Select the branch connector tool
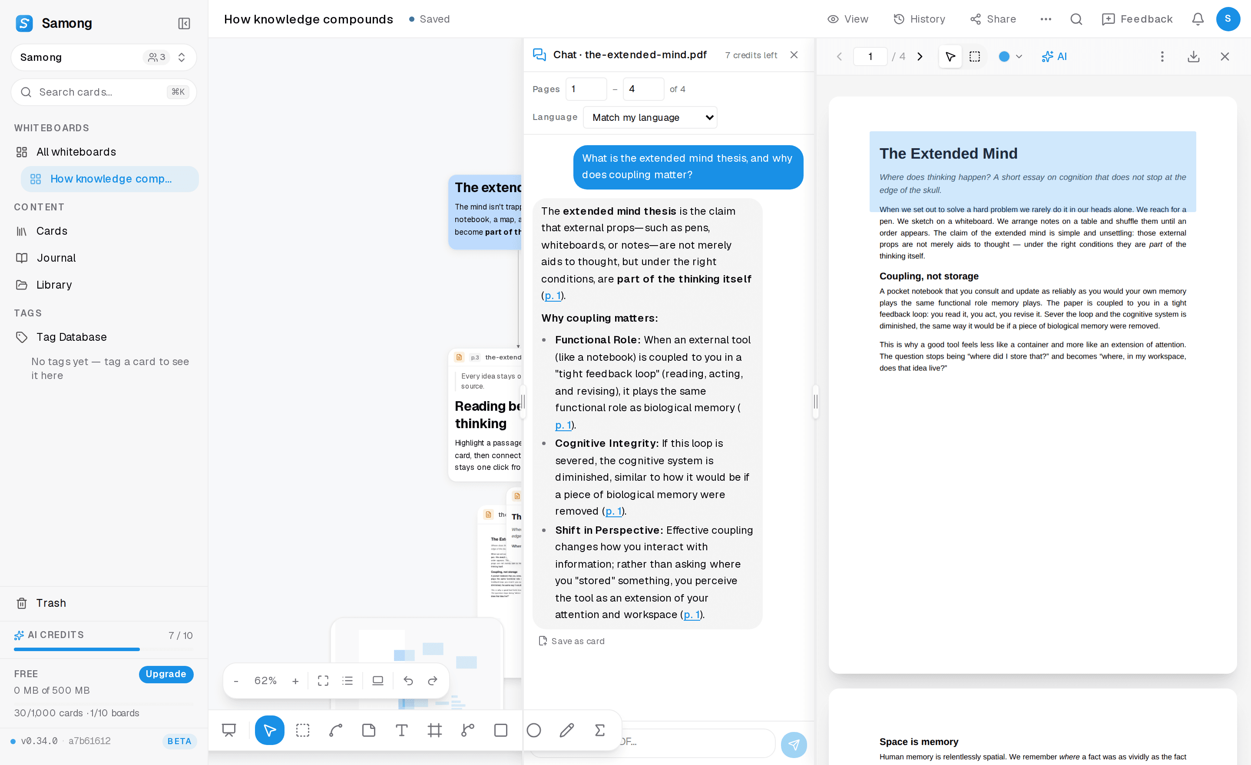1251x765 pixels. click(467, 731)
